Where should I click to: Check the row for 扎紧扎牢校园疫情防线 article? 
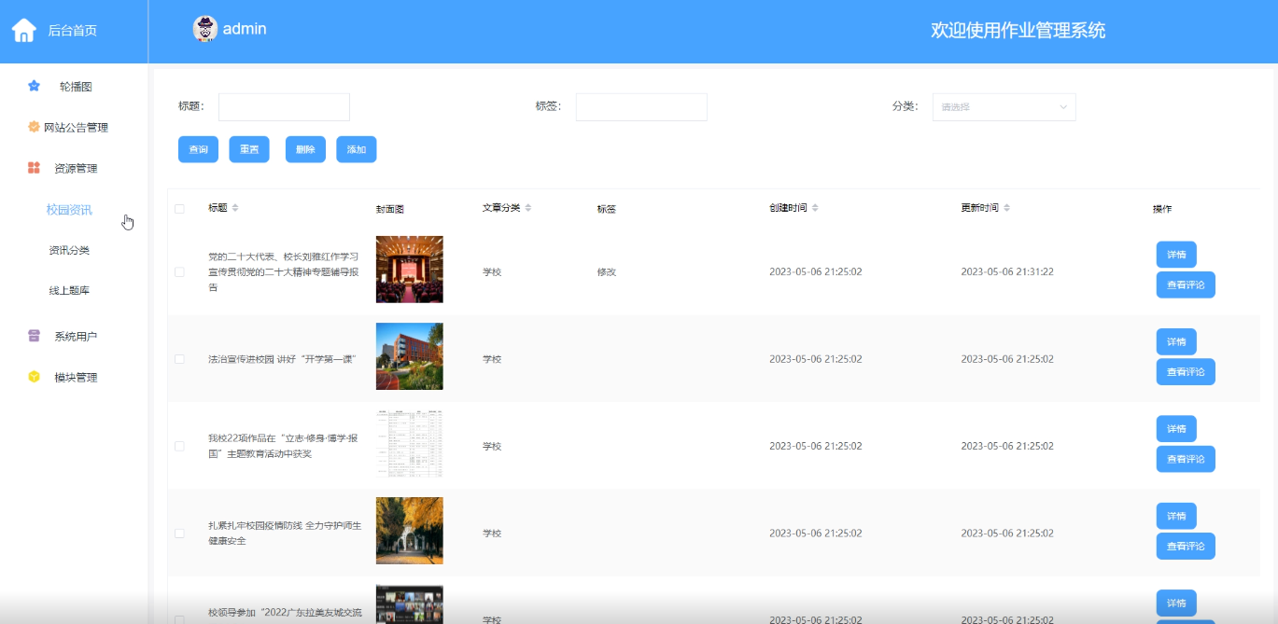point(179,534)
